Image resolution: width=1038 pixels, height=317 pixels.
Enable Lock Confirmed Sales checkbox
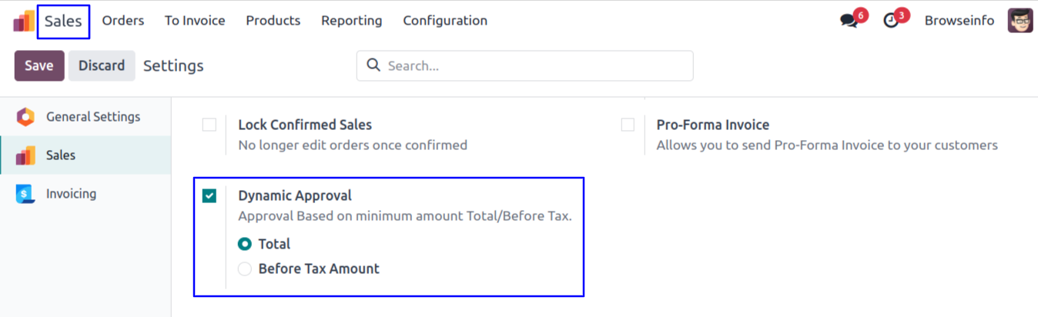pos(209,125)
